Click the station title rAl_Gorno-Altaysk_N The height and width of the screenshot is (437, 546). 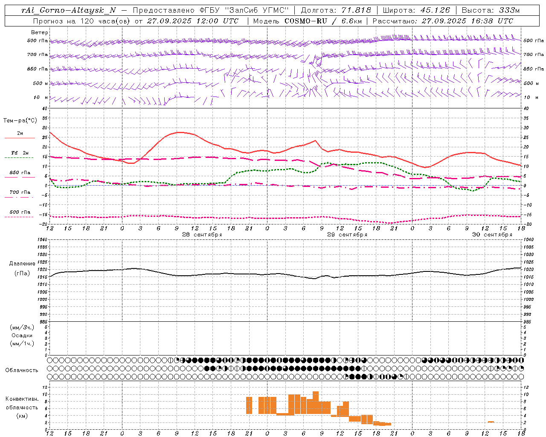coord(69,10)
